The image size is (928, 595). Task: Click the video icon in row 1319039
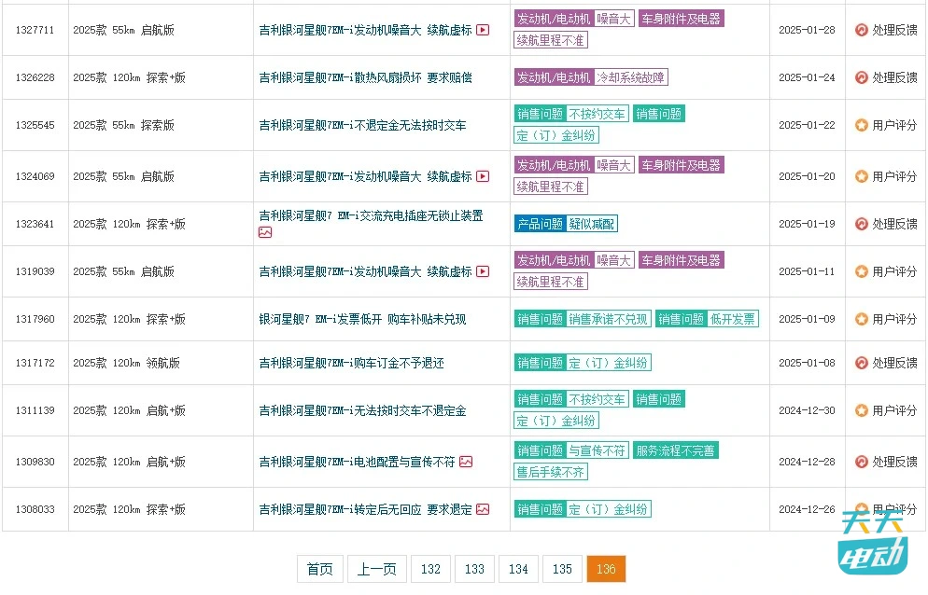coord(483,271)
